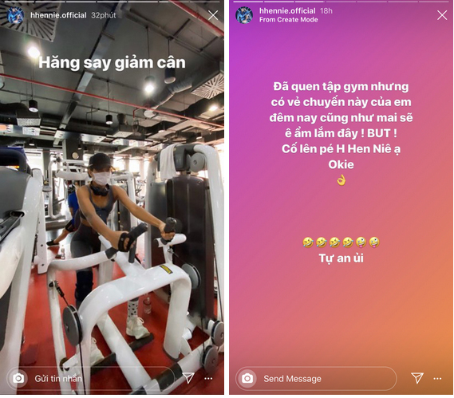Tap the last progress bar segment on right story
Image resolution: width=454 pixels, height=398 pixels.
click(x=434, y=2)
